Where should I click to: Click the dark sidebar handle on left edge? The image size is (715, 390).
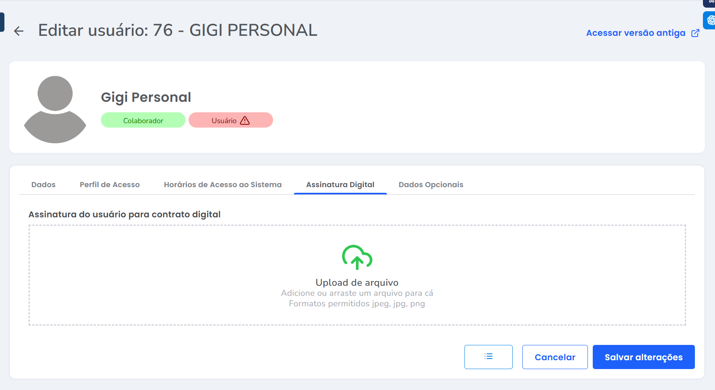click(x=2, y=22)
